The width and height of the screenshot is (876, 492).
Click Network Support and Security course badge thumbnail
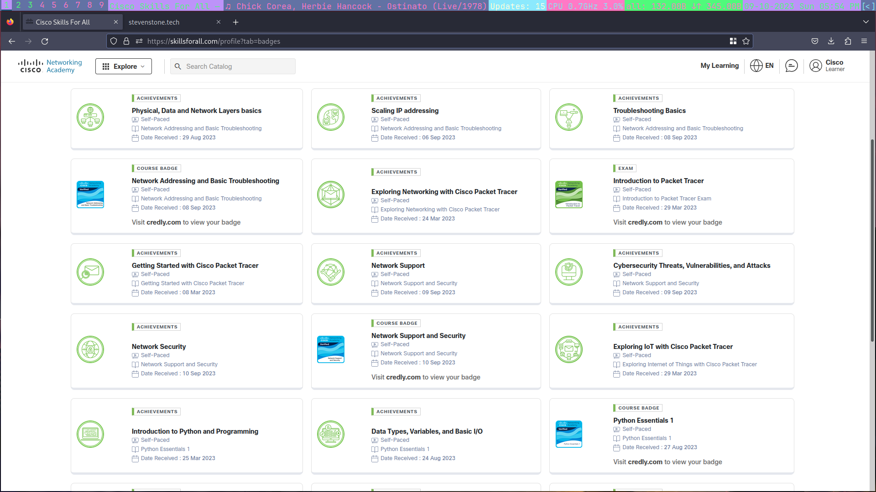[x=331, y=349]
